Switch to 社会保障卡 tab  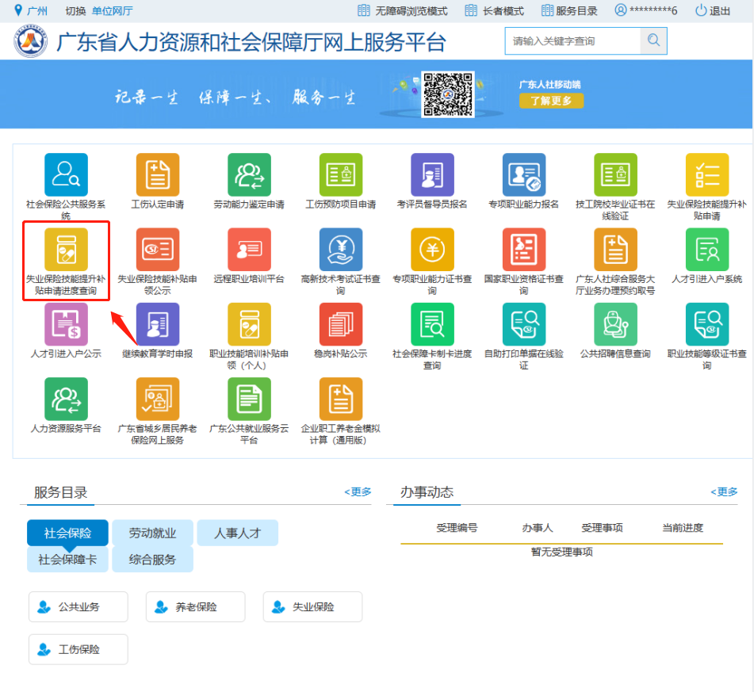pos(67,560)
